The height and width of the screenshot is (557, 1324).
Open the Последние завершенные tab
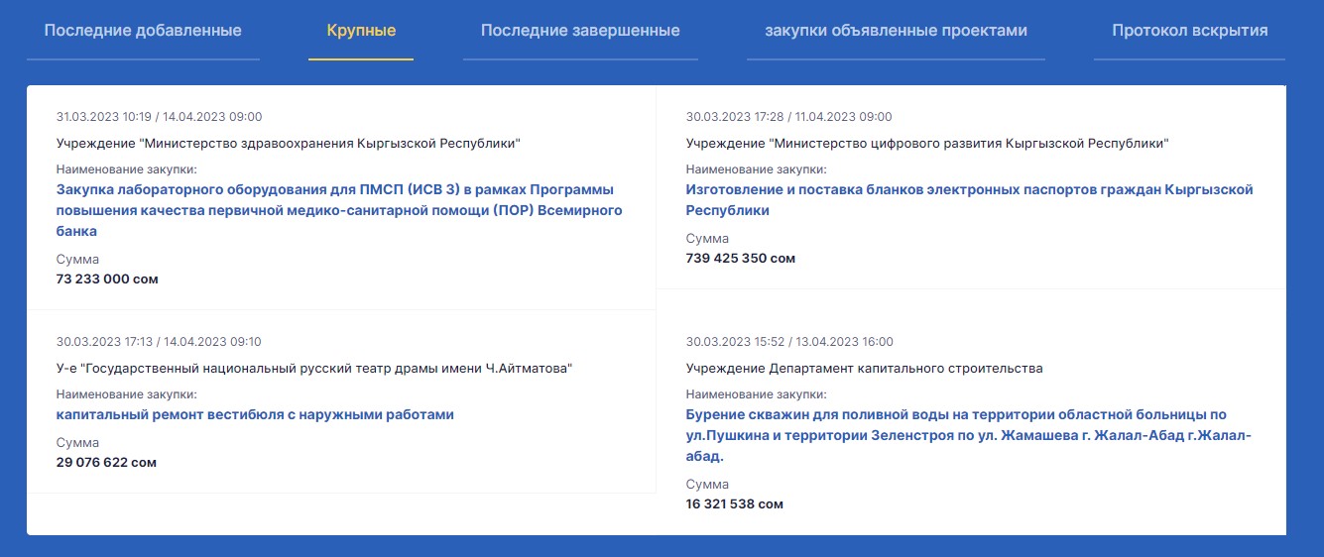tap(580, 31)
